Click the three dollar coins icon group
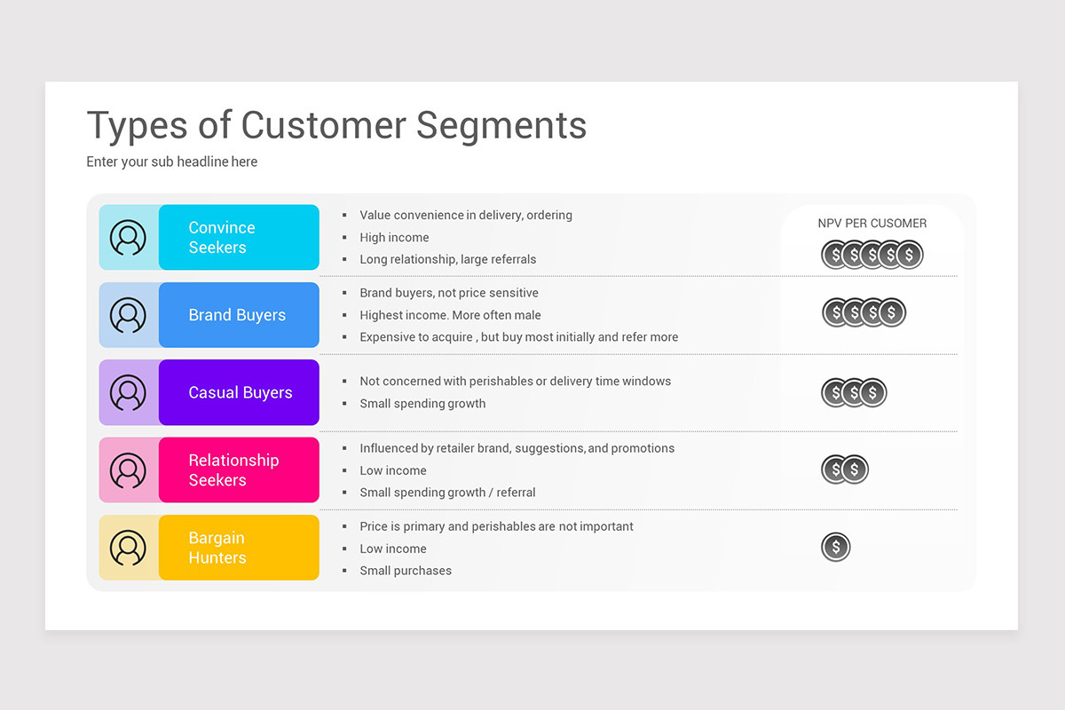Screen dimensions: 1065x710 (854, 392)
